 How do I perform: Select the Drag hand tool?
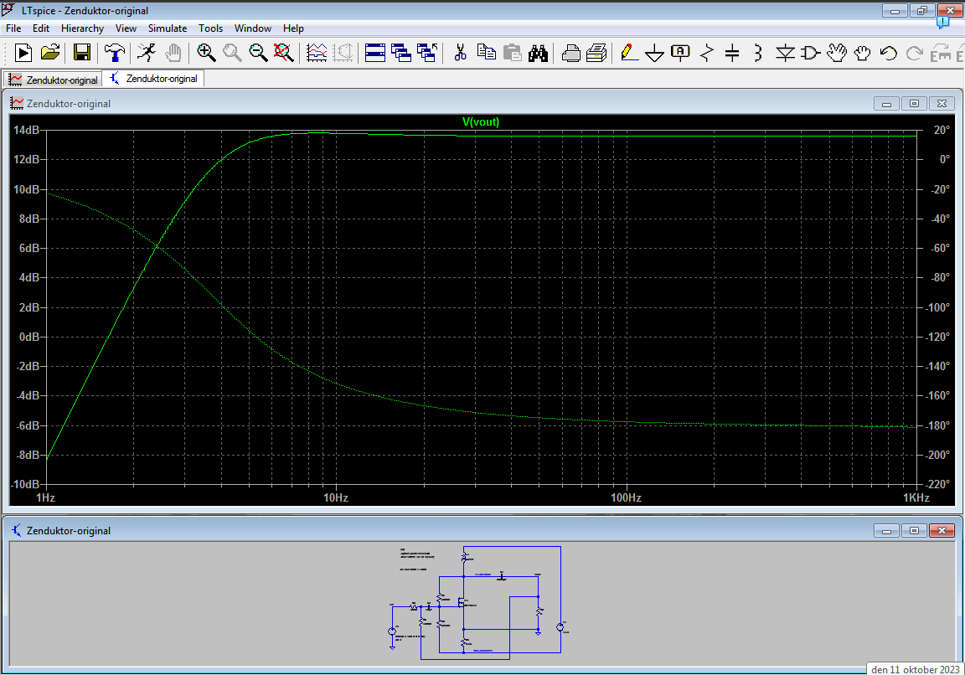tap(862, 53)
